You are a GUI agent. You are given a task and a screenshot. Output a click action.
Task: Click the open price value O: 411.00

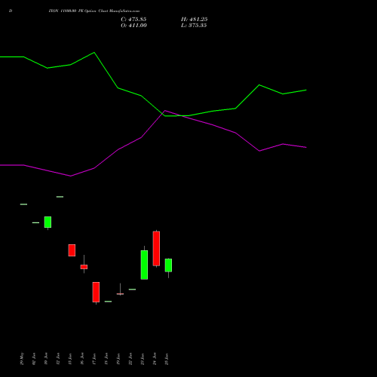click(x=133, y=26)
